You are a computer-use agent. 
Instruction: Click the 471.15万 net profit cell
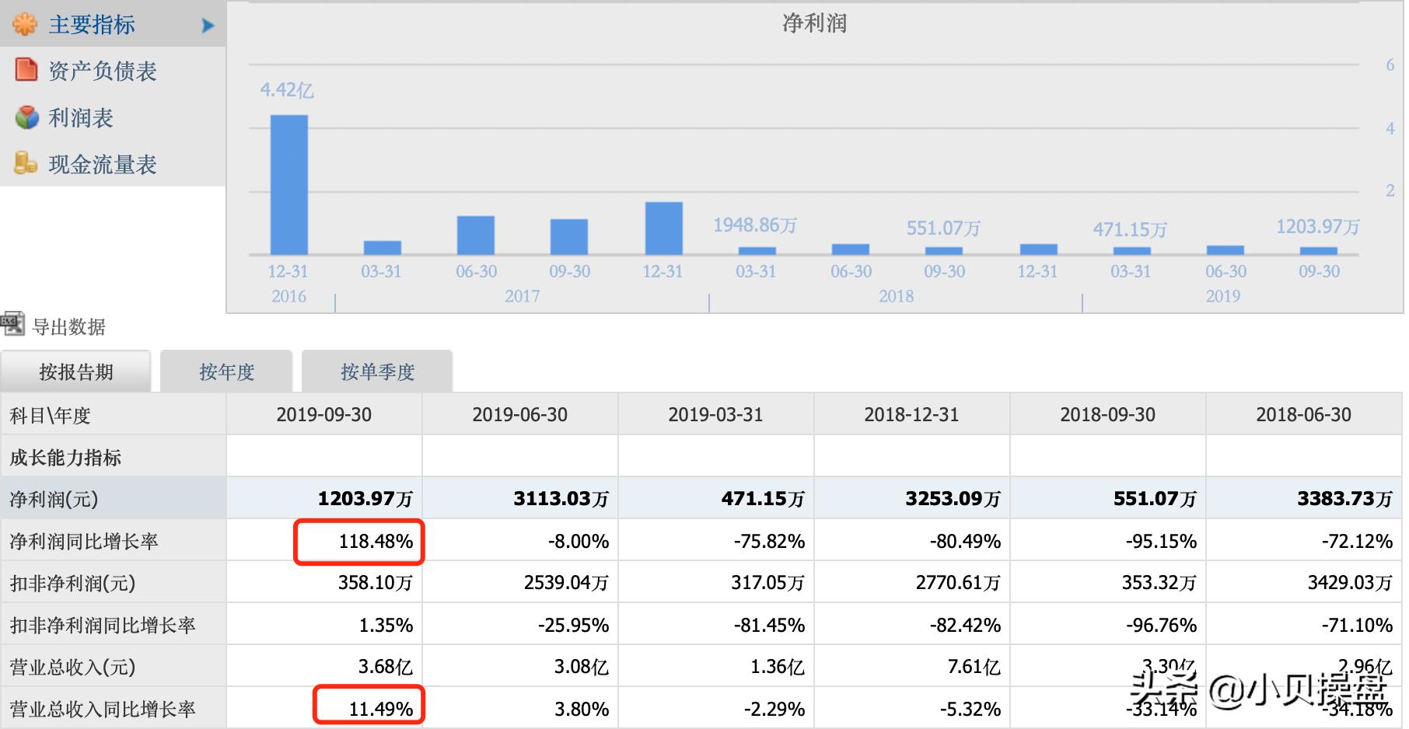[716, 498]
